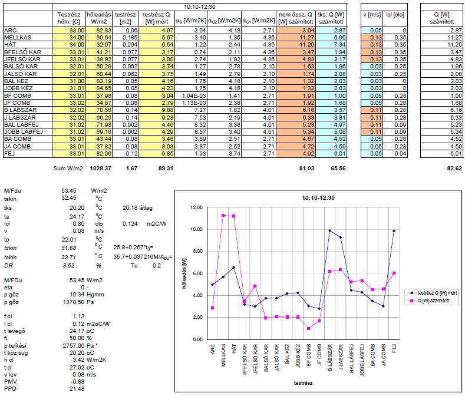Image resolution: width=465 pixels, height=396 pixels.
Task: Click the hőleadás sum 1028.37
Action: tap(101, 168)
